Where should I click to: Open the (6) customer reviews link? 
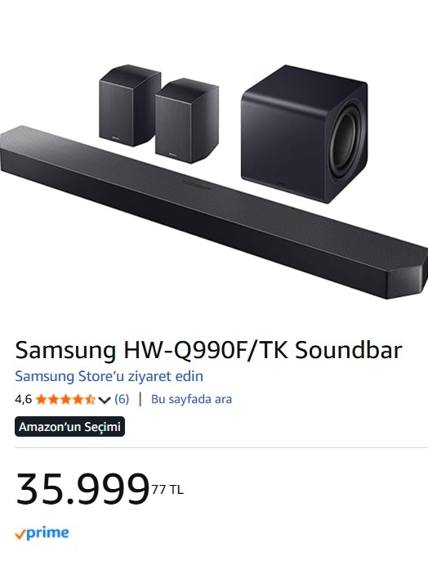[x=122, y=399]
